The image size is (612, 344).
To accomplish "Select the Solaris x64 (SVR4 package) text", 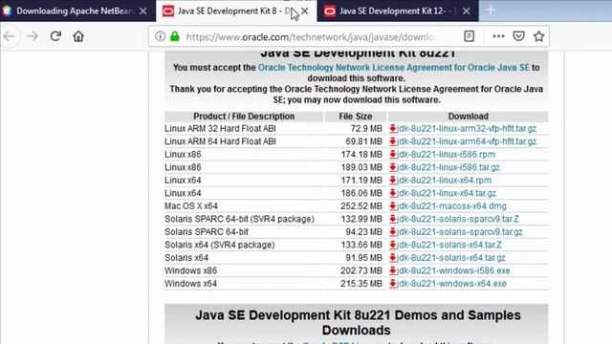I will (x=220, y=245).
